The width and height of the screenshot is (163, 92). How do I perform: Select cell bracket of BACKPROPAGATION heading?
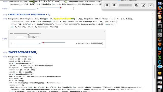pos(153,52)
